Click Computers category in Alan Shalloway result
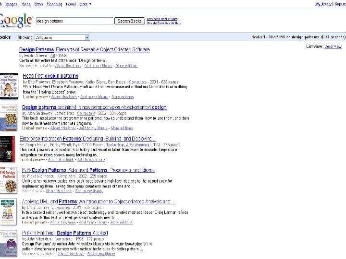 click(86, 113)
